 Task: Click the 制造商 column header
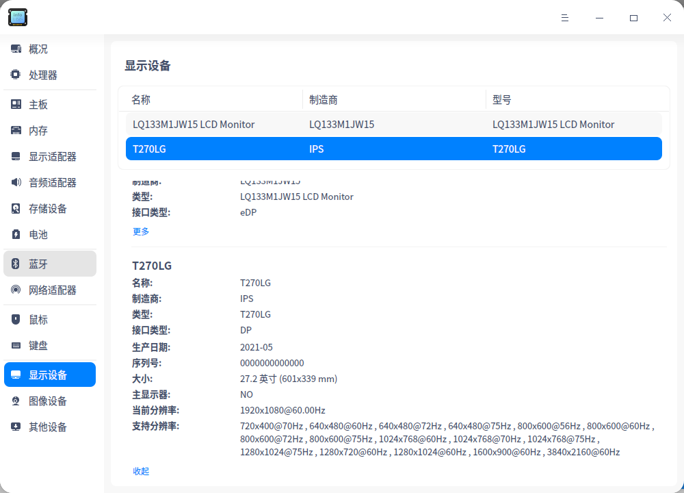(x=324, y=100)
